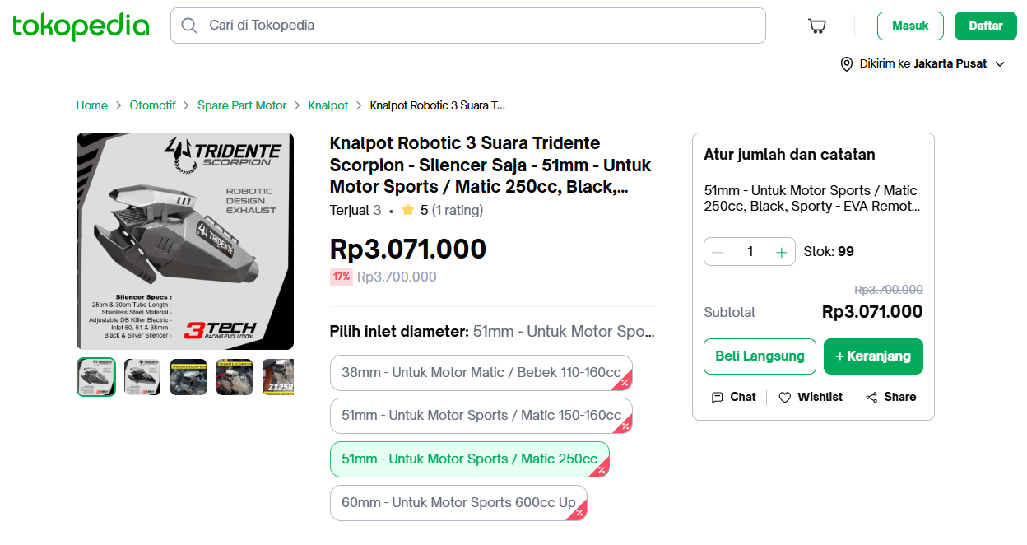Expand the Jakarta Pusat delivery dropdown
The height and width of the screenshot is (545, 1027).
(x=1000, y=64)
